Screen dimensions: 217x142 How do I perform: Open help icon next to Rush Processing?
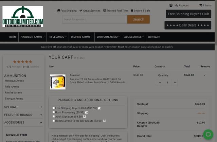pyautogui.click(x=86, y=112)
